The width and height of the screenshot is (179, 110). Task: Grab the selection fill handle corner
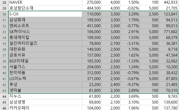[178, 93]
